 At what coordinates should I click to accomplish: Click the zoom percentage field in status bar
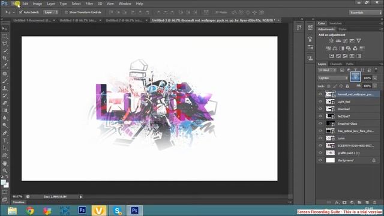(17, 197)
